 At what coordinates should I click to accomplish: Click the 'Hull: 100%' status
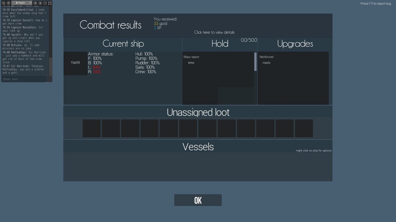pyautogui.click(x=144, y=54)
